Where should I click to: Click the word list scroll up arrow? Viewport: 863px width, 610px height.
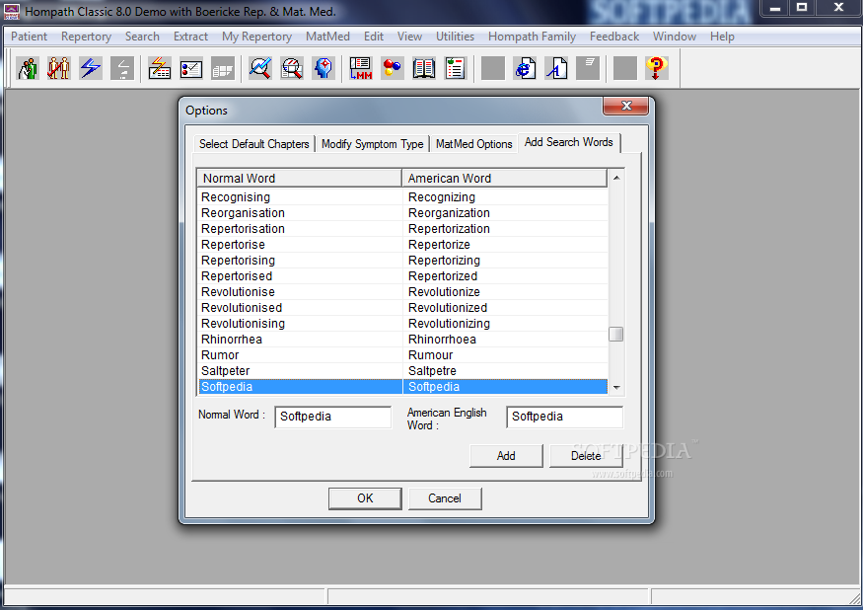(x=616, y=178)
